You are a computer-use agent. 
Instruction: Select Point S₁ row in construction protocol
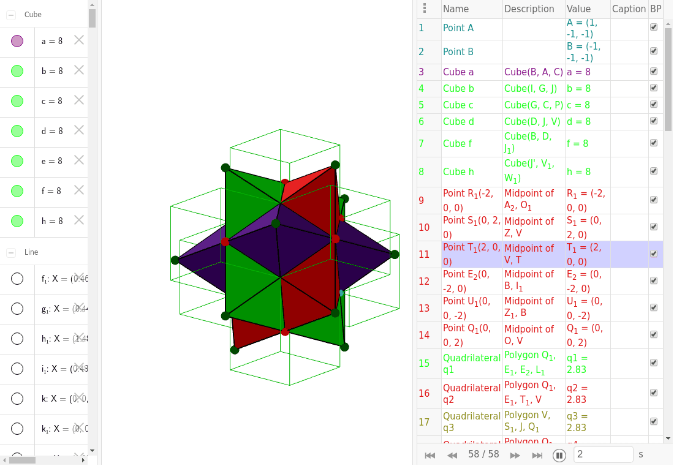click(x=540, y=228)
